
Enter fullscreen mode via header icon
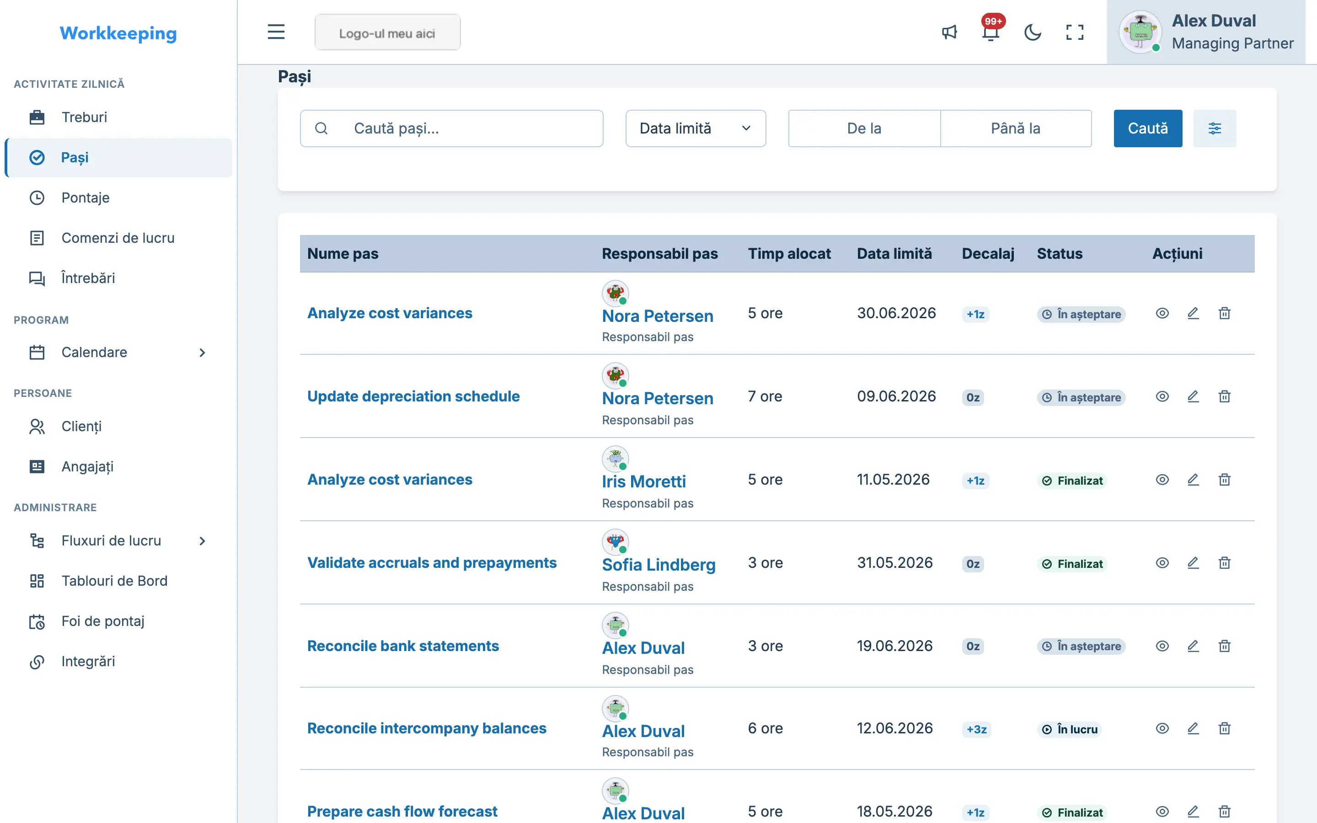coord(1074,32)
